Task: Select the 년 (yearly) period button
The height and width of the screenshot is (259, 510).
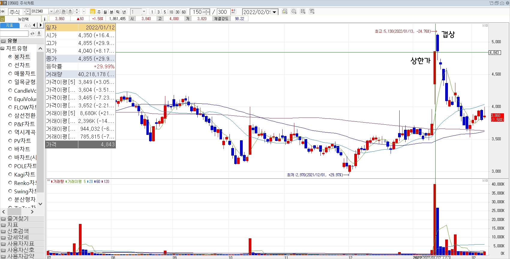Action: pyautogui.click(x=124, y=12)
